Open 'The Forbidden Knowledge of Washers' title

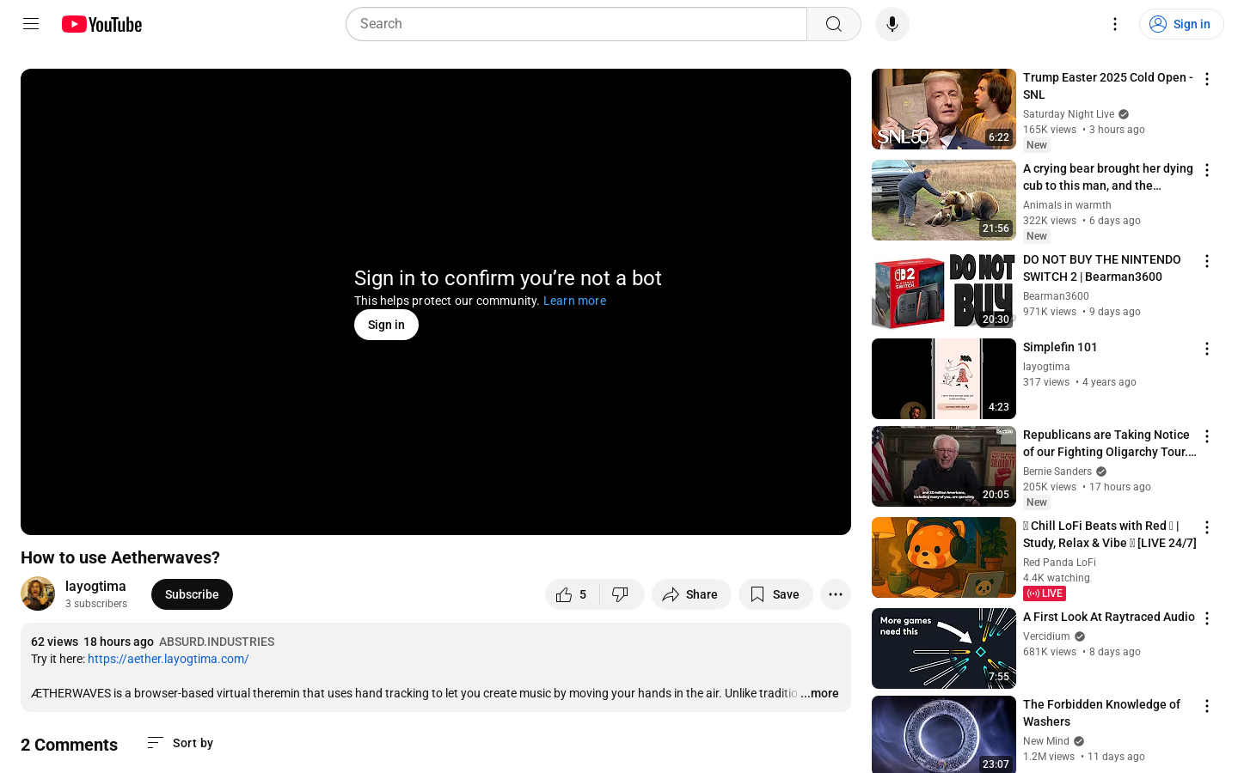(x=1101, y=713)
